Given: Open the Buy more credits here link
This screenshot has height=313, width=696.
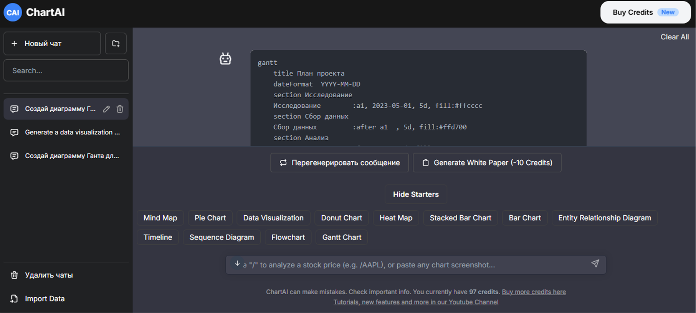Looking at the screenshot, I should [x=534, y=292].
